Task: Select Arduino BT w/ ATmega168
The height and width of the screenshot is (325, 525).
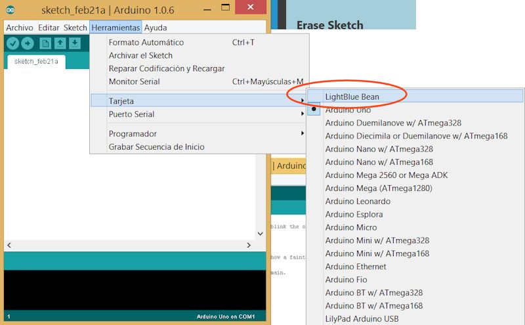Action: (x=415, y=306)
